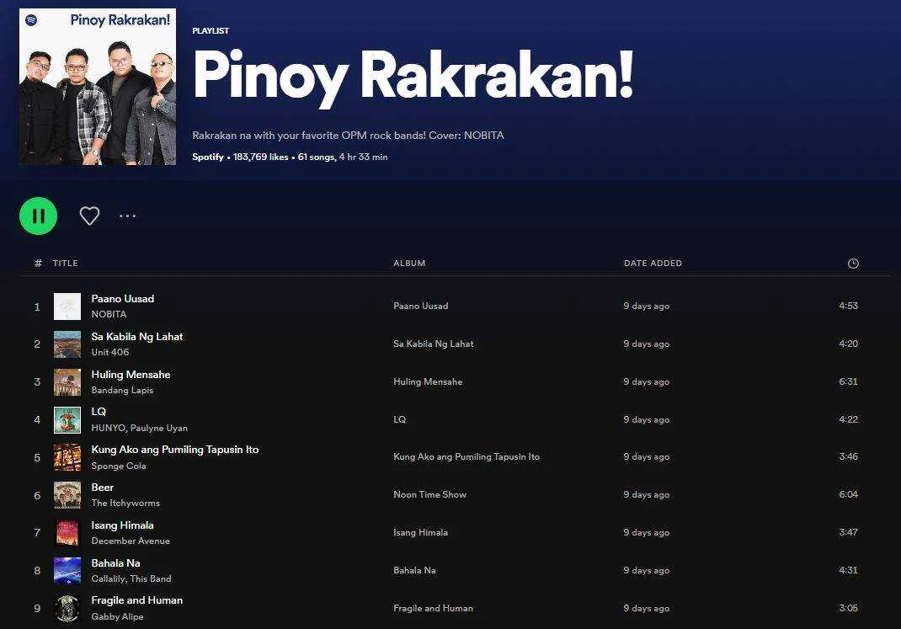This screenshot has height=629, width=901.
Task: Open the Kung Ako ang Pumiling Tapusin Ito album
Action: point(466,456)
